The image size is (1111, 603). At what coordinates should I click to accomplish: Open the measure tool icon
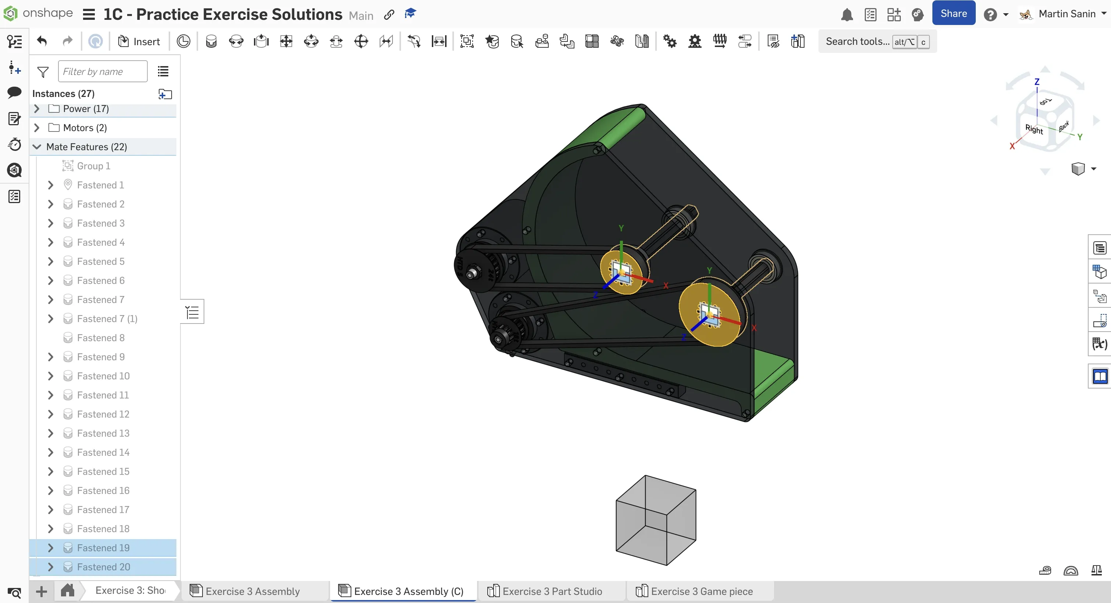point(1045,571)
